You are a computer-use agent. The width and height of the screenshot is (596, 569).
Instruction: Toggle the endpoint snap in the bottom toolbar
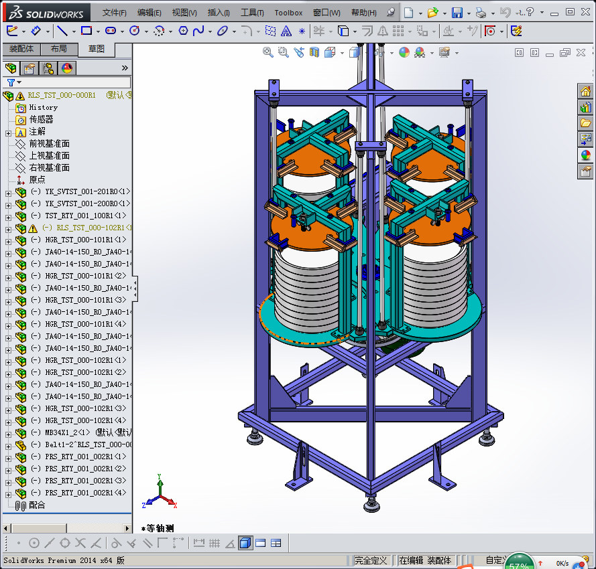[x=18, y=543]
